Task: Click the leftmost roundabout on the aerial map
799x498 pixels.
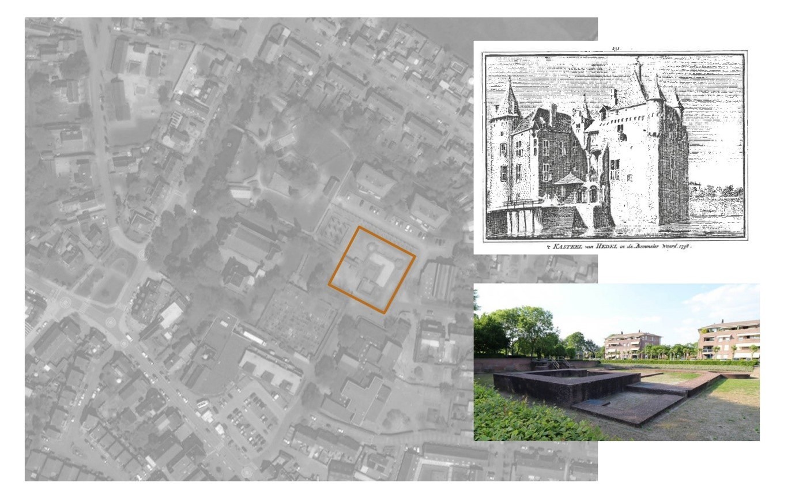Action: click(x=65, y=301)
